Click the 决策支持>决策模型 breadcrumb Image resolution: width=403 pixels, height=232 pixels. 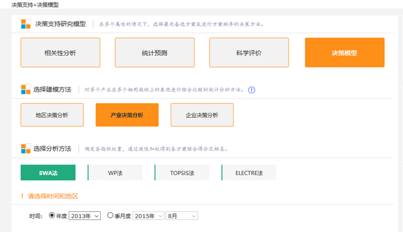(35, 5)
